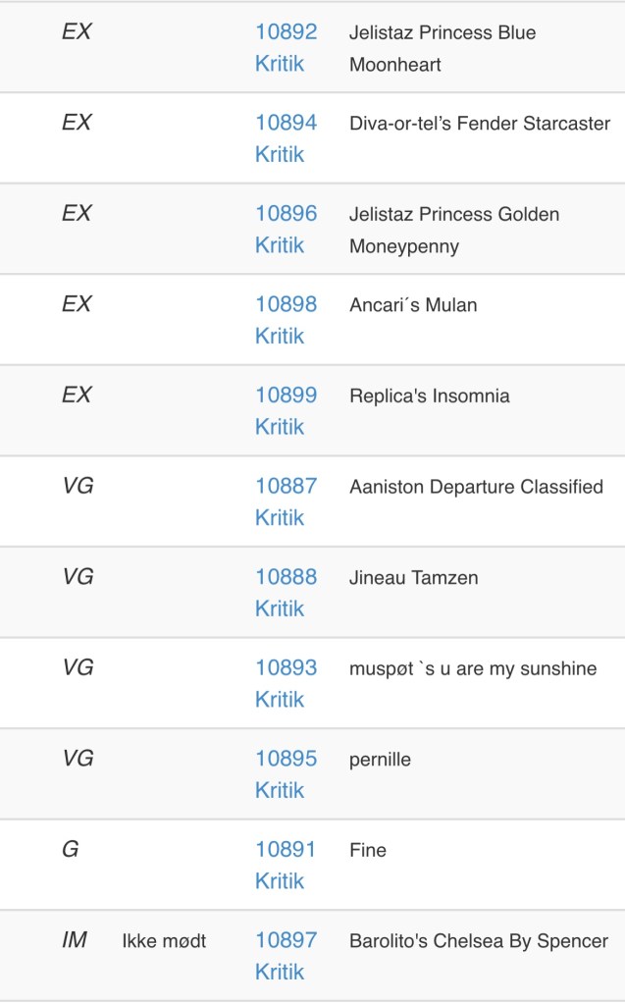Image resolution: width=625 pixels, height=1004 pixels.
Task: Click catalog number link 10893
Action: (286, 667)
